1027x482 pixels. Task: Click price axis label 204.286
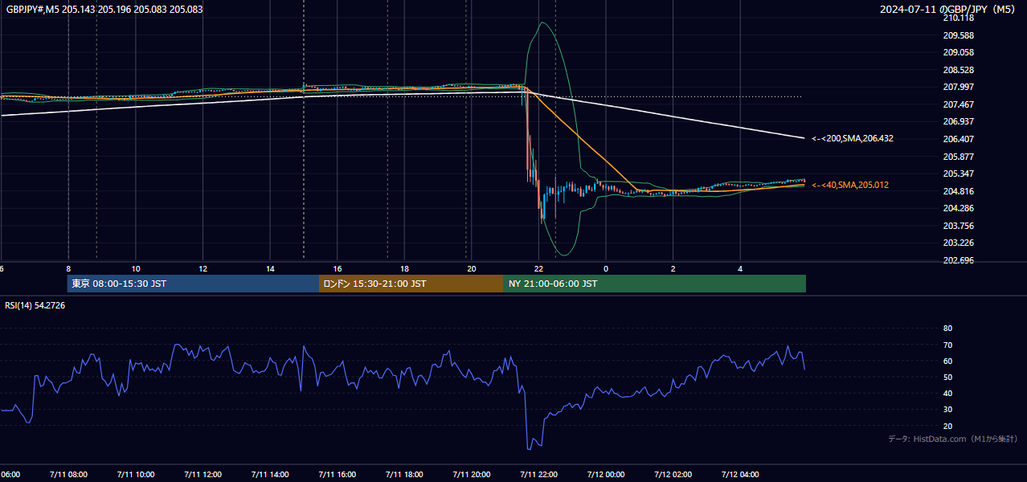[x=959, y=208]
